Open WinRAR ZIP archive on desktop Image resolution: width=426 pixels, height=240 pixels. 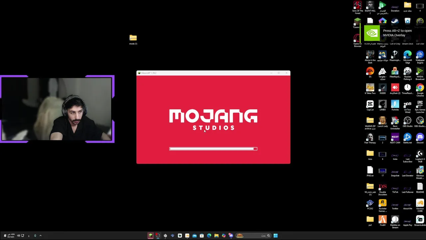point(370,123)
